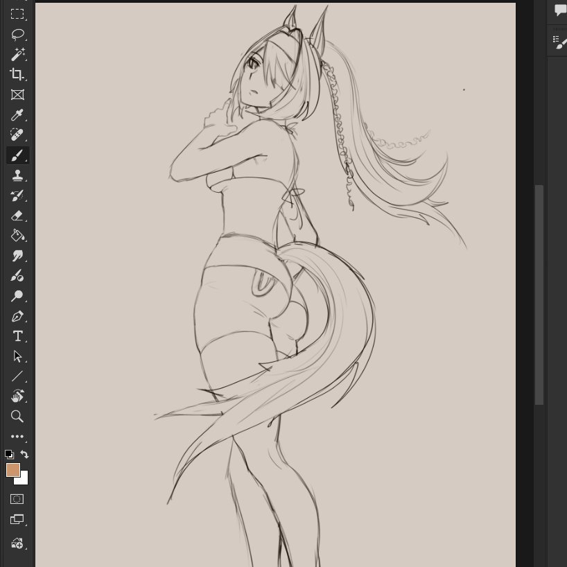Select the Paint Bucket tool
Image resolution: width=567 pixels, height=567 pixels.
tap(17, 236)
